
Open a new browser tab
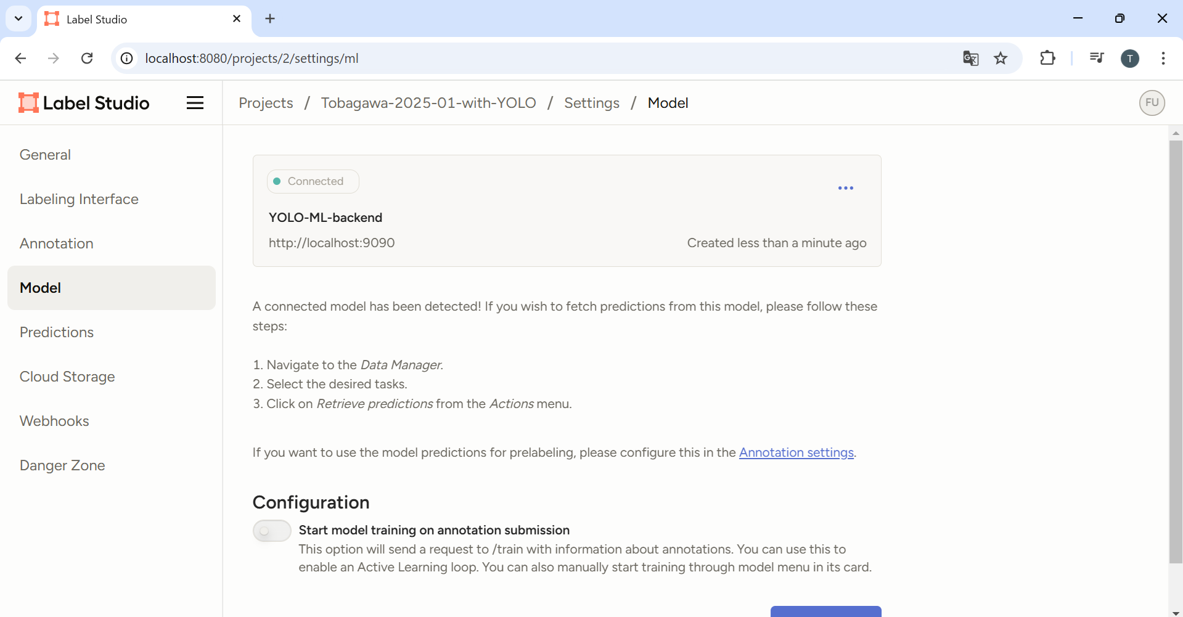click(270, 18)
